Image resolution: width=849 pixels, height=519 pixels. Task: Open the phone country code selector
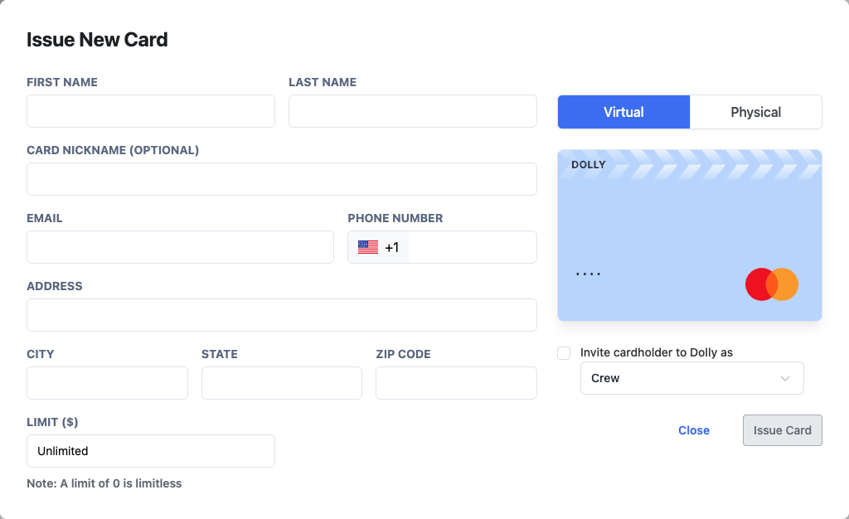[379, 247]
